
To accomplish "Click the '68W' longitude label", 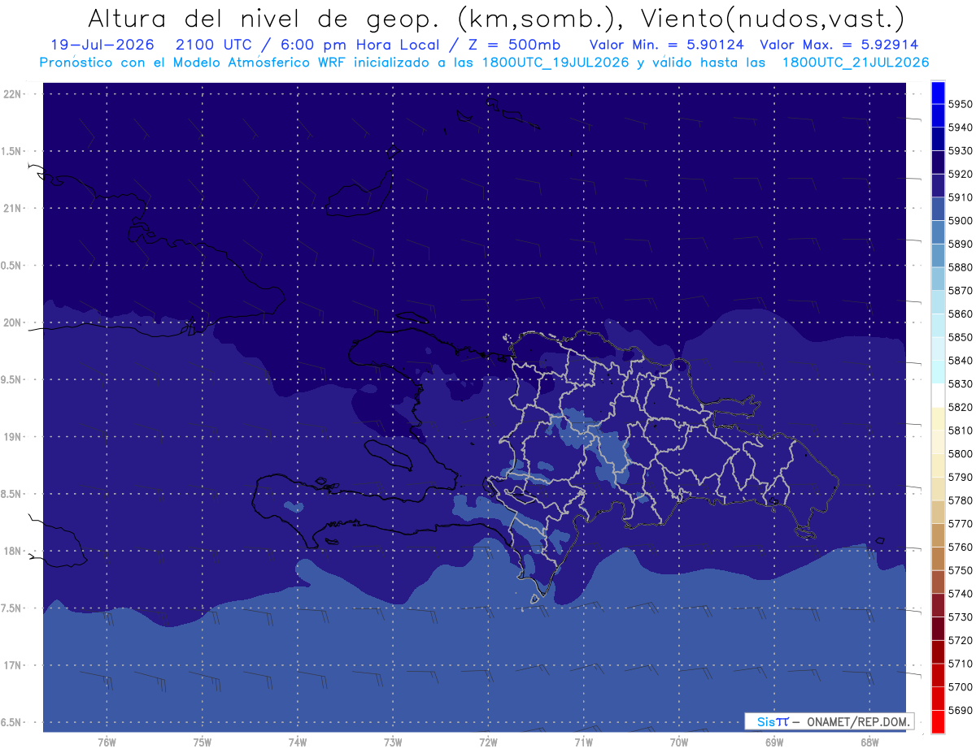I will (x=869, y=742).
